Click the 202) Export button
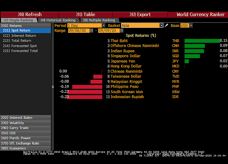The height and width of the screenshot is (164, 228). click(x=140, y=15)
